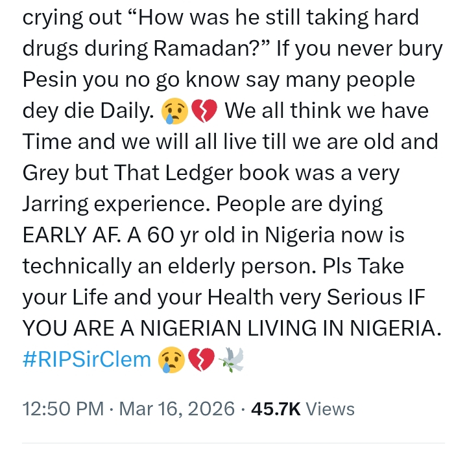The width and height of the screenshot is (467, 449).
Task: Open the #RIPSirClem hashtag link
Action: point(86,358)
